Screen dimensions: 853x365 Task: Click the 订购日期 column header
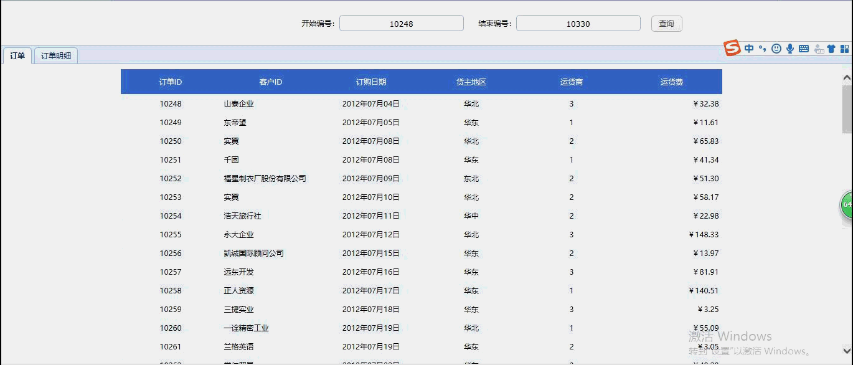point(371,82)
